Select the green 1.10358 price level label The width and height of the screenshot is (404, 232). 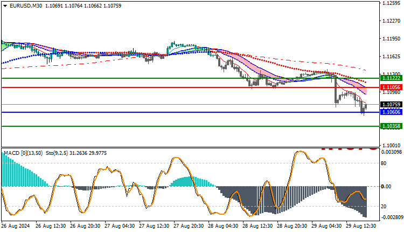coord(391,126)
